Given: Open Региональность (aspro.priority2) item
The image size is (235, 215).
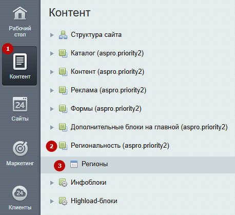Looking at the screenshot, I should (120, 146).
